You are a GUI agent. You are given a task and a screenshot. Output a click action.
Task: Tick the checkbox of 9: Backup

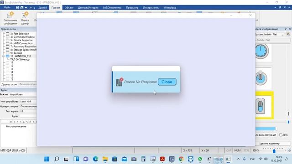click(x=7, y=53)
